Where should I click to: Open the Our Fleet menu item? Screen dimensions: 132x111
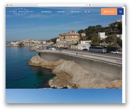coord(61,12)
